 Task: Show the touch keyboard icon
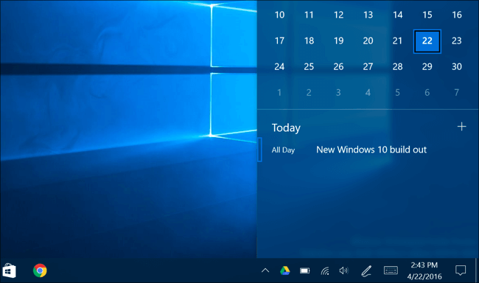[391, 270]
